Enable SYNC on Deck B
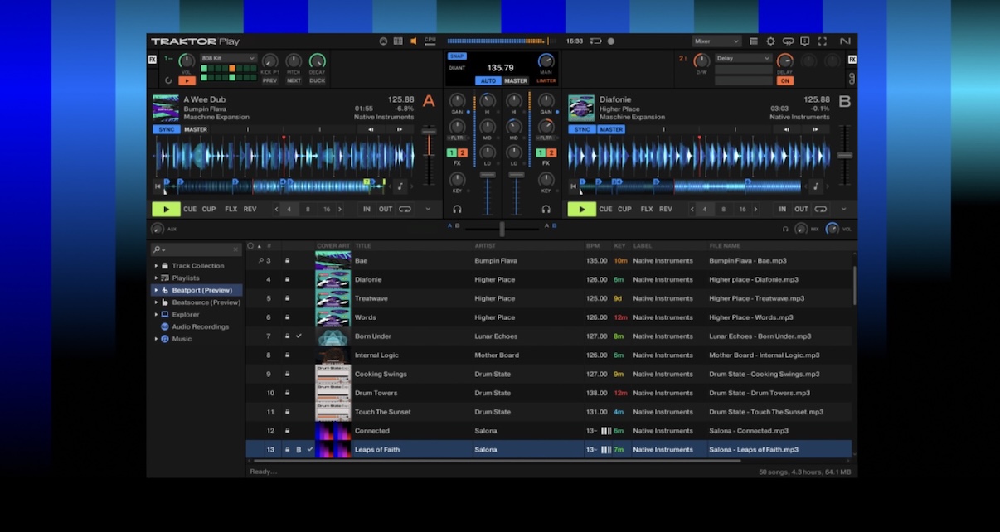 tap(583, 129)
